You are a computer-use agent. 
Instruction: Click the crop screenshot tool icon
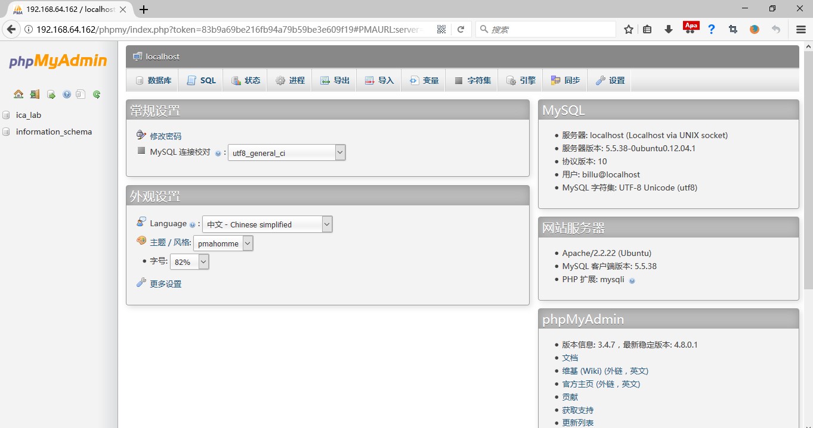click(x=733, y=29)
